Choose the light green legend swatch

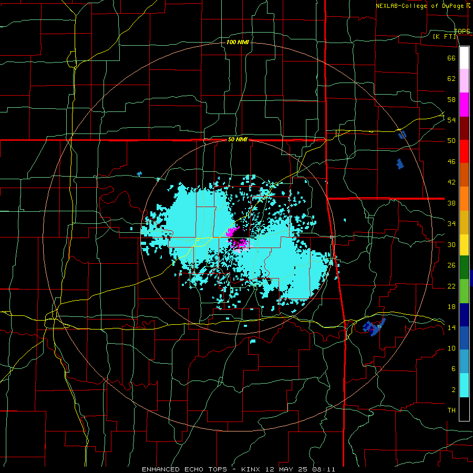pos(464,291)
